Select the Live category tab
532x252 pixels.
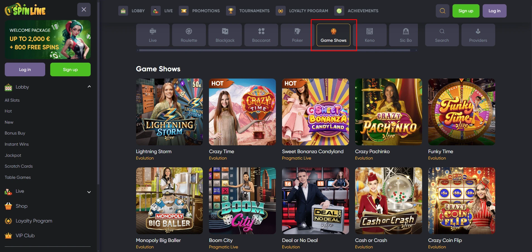(x=153, y=35)
